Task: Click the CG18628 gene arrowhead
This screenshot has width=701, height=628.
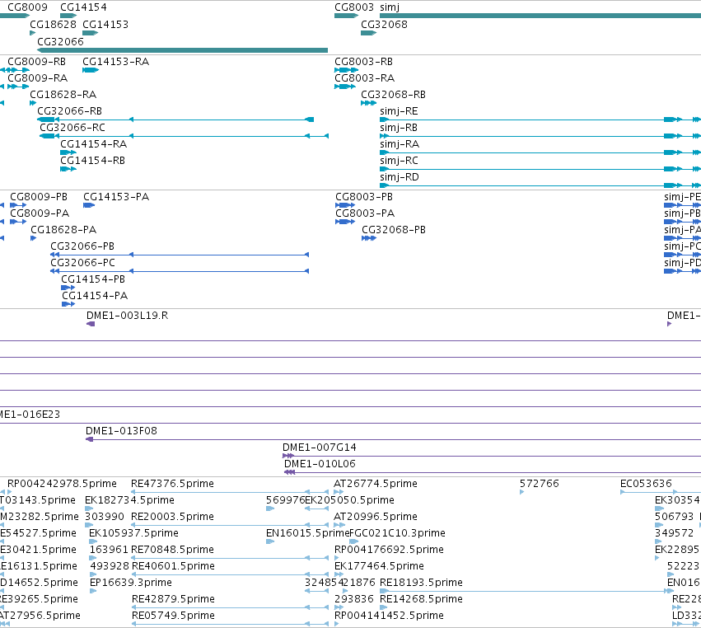Action: click(32, 33)
